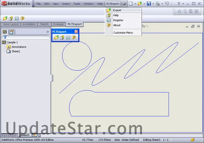This screenshot has height=143, width=204.
Task: Click the Open folder icon in title toolbar
Action: pos(140,3)
